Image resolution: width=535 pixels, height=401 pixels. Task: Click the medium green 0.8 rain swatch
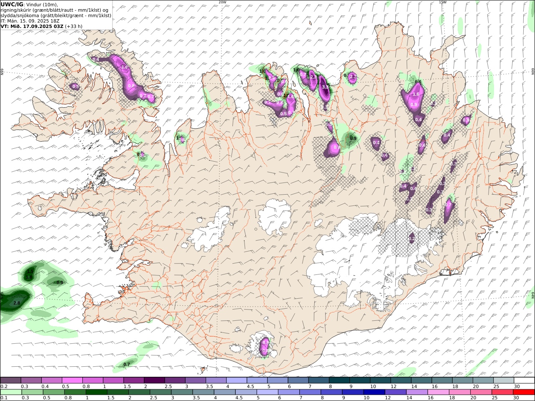[x=75, y=392]
